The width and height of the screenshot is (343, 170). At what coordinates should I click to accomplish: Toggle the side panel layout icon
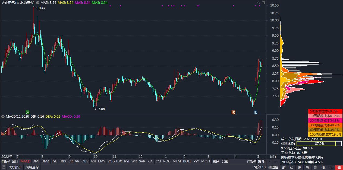click(263, 3)
